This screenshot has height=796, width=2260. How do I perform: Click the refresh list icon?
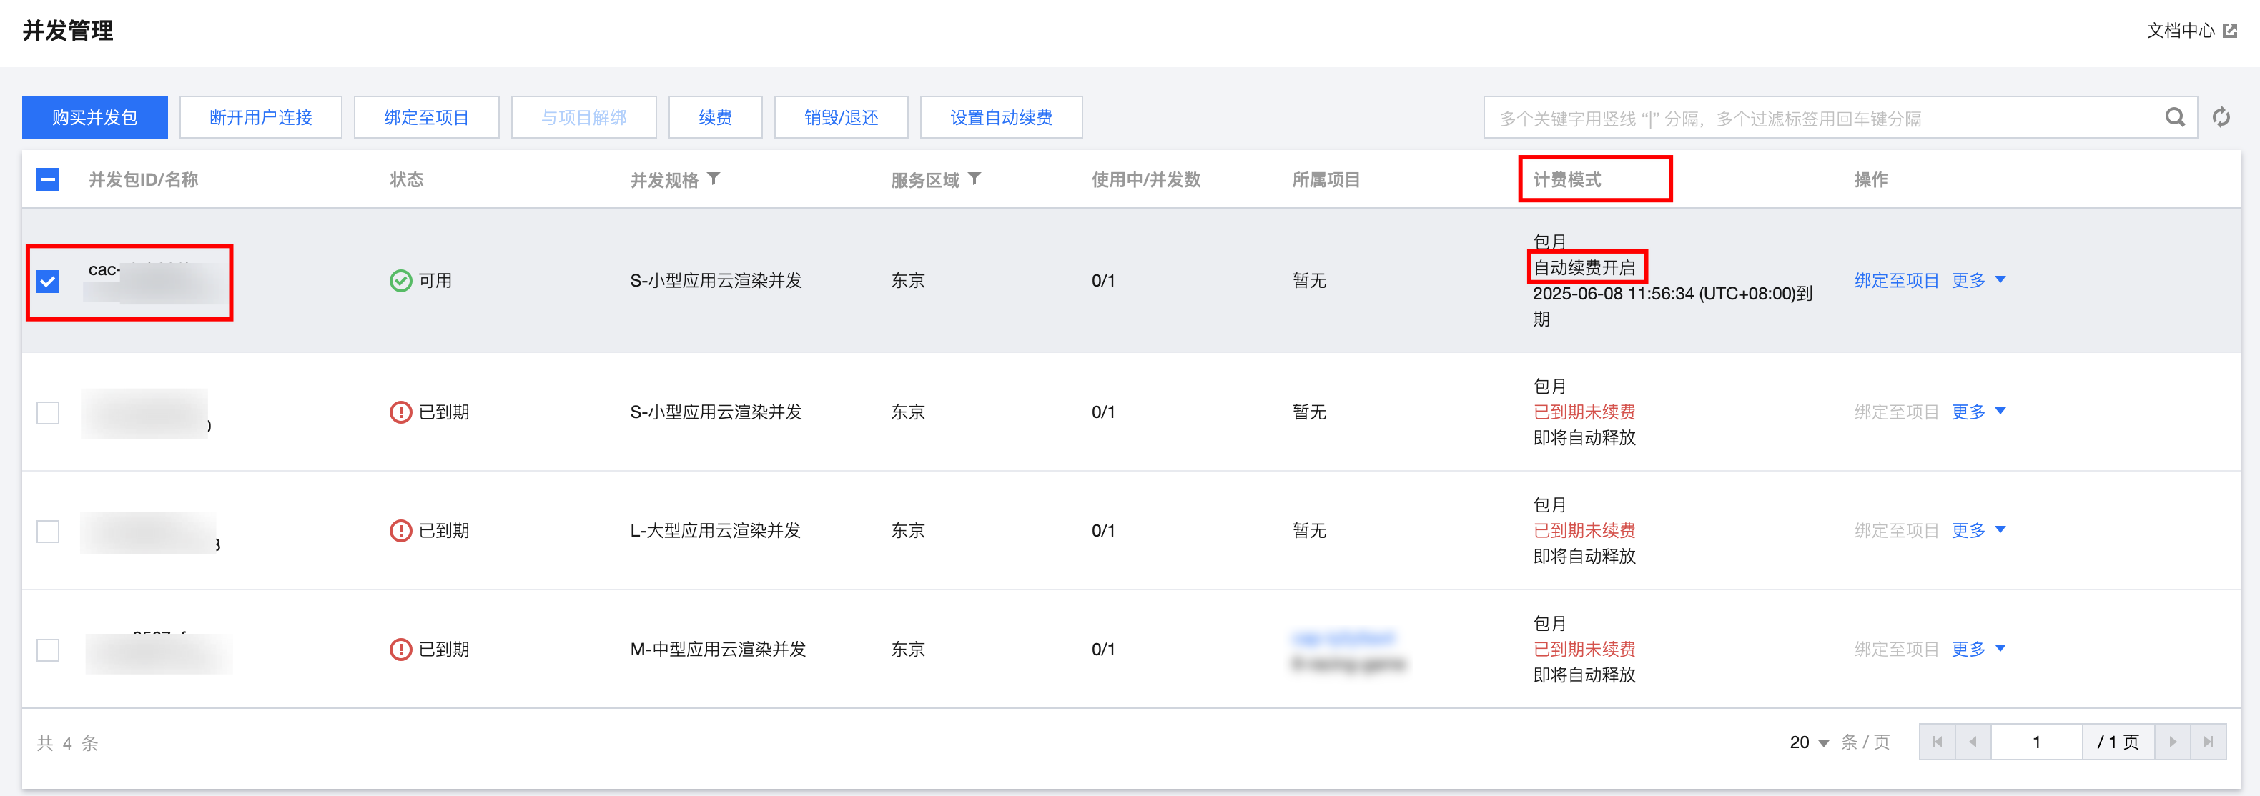(2221, 117)
